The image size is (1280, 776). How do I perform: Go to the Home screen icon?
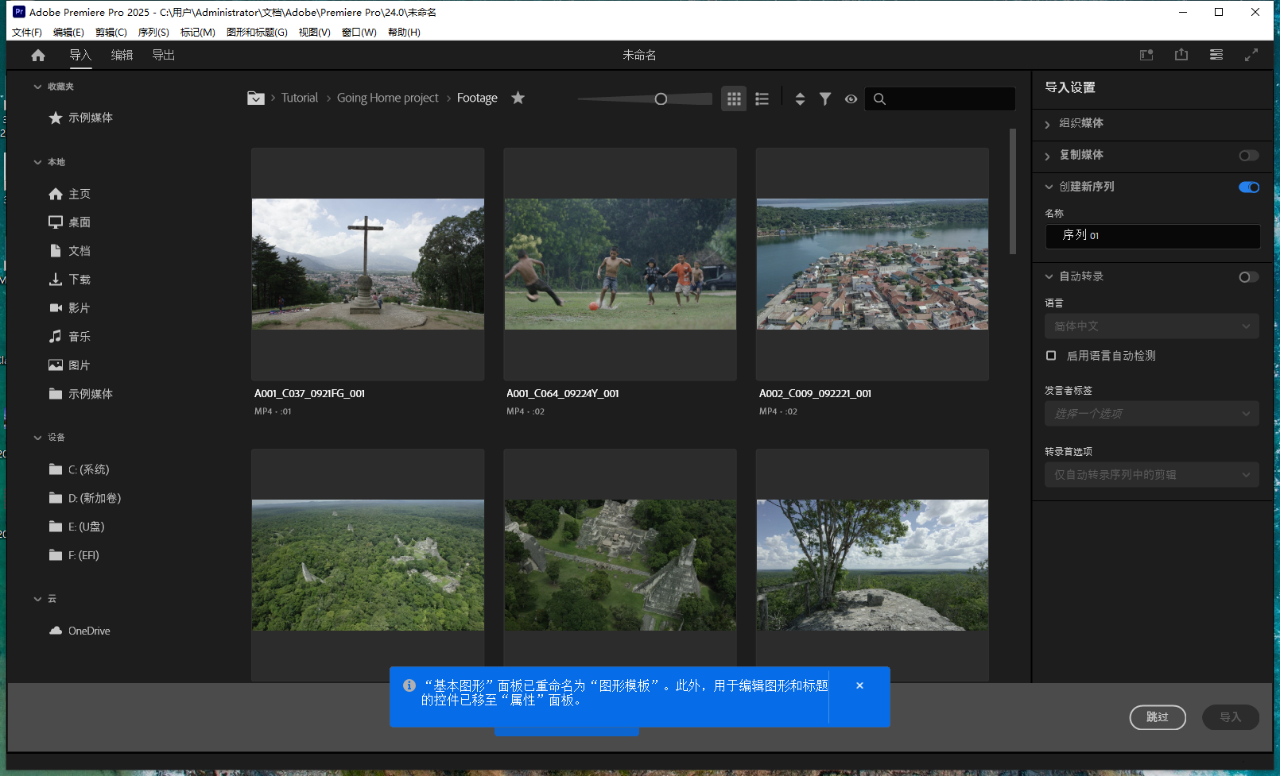[x=38, y=55]
